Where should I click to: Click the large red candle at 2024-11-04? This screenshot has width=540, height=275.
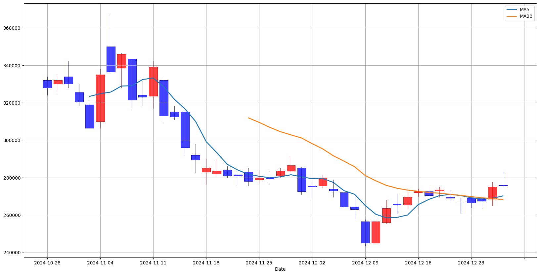point(100,98)
